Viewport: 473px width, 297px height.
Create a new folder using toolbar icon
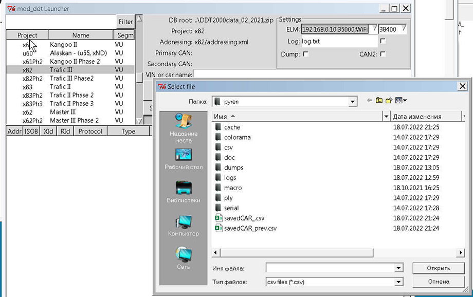(x=389, y=101)
